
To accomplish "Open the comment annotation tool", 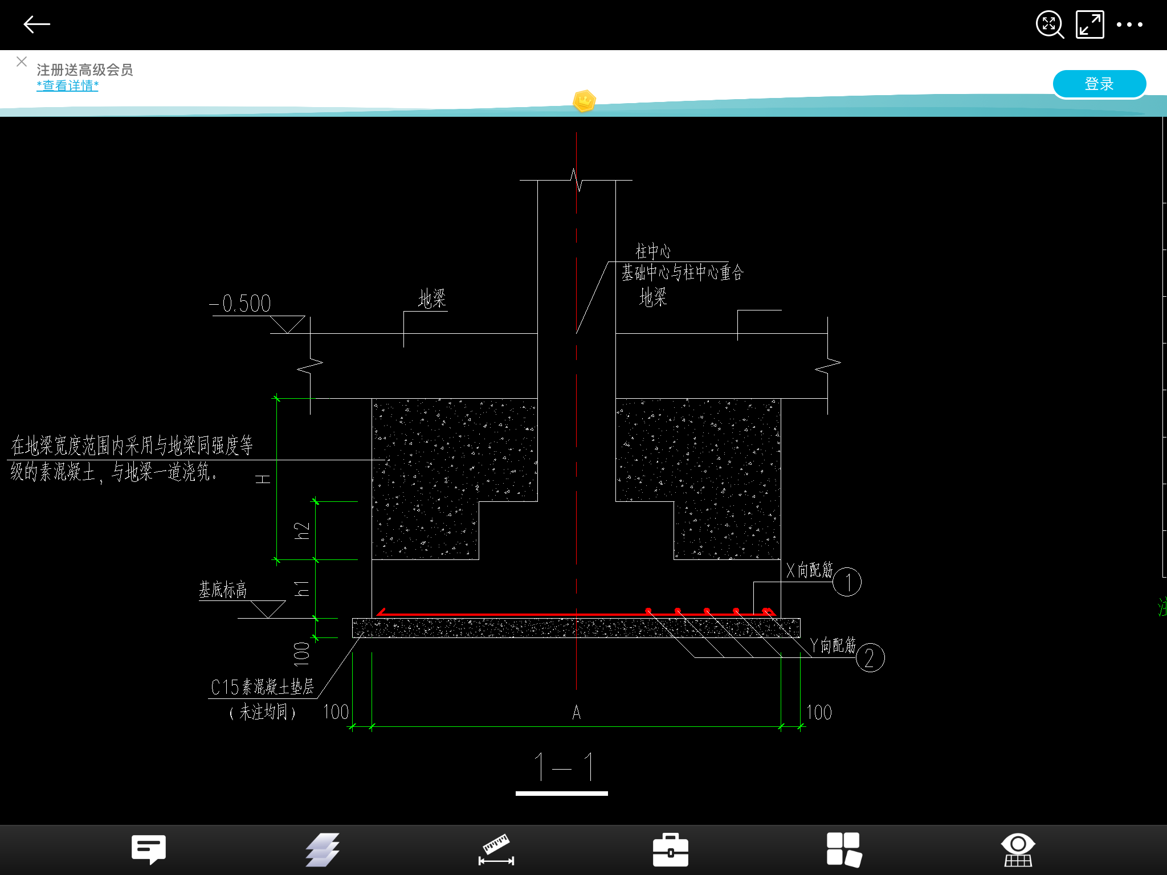I will (x=149, y=850).
